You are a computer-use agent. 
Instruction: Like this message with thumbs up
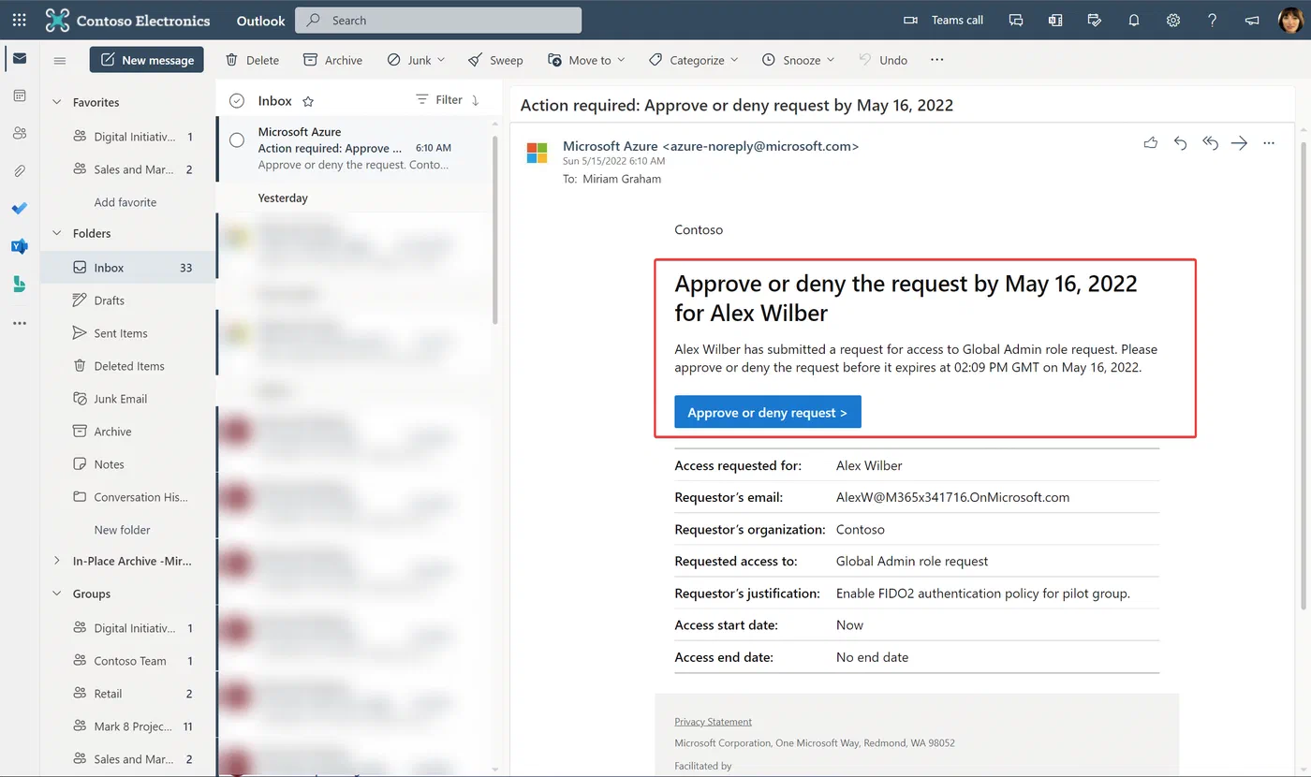(1151, 143)
